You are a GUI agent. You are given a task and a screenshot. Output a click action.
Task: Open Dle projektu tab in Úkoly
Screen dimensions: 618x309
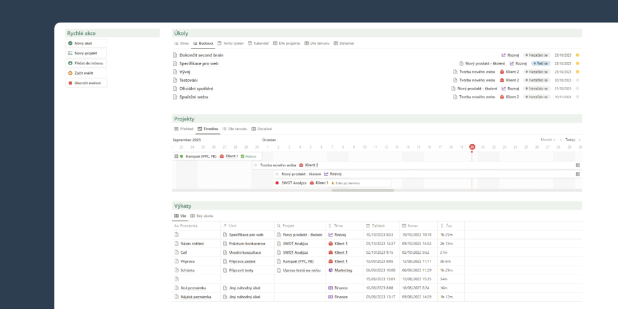[x=287, y=43]
